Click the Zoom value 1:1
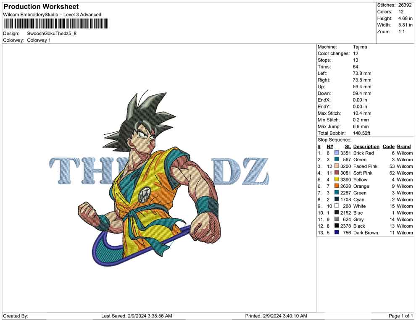This screenshot has width=416, height=320. click(x=401, y=31)
